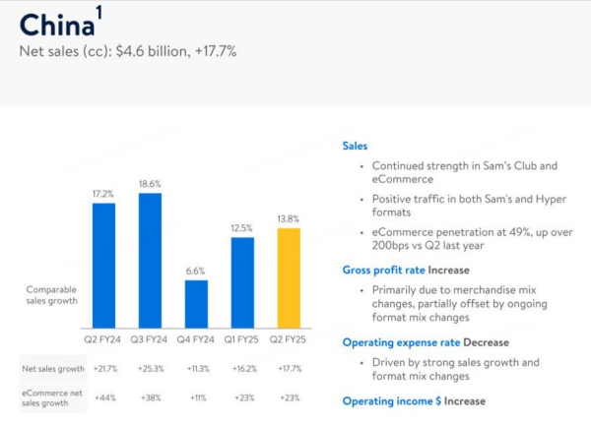Click the Sales section heading
Image resolution: width=591 pixels, height=426 pixels.
point(355,146)
